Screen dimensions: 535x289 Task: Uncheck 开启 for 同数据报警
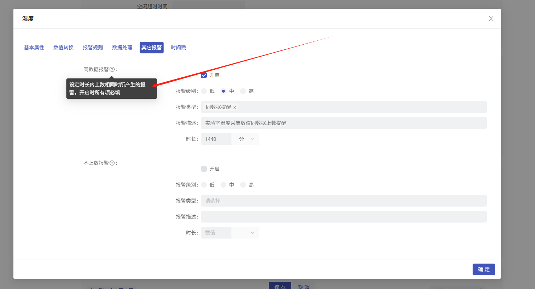pos(204,75)
